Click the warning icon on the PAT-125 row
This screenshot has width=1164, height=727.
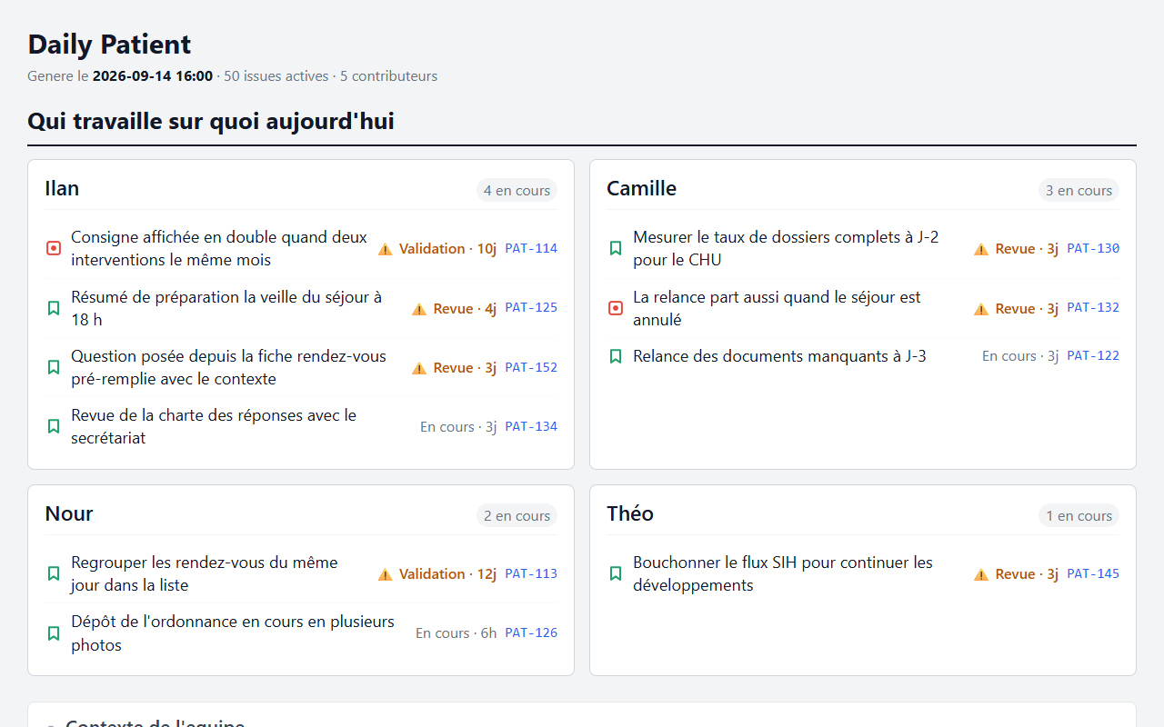[x=419, y=309]
